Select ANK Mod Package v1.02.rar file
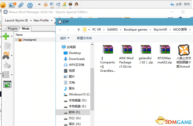Screen dimensions: 193x126 pyautogui.click(x=126, y=56)
